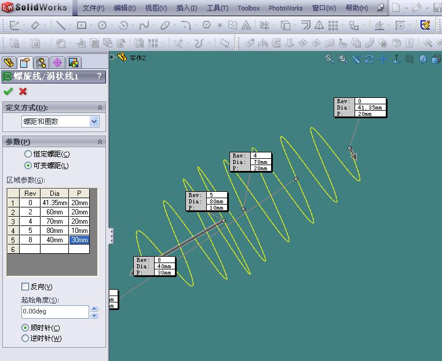Expand the 零件2 tree node

[112, 57]
